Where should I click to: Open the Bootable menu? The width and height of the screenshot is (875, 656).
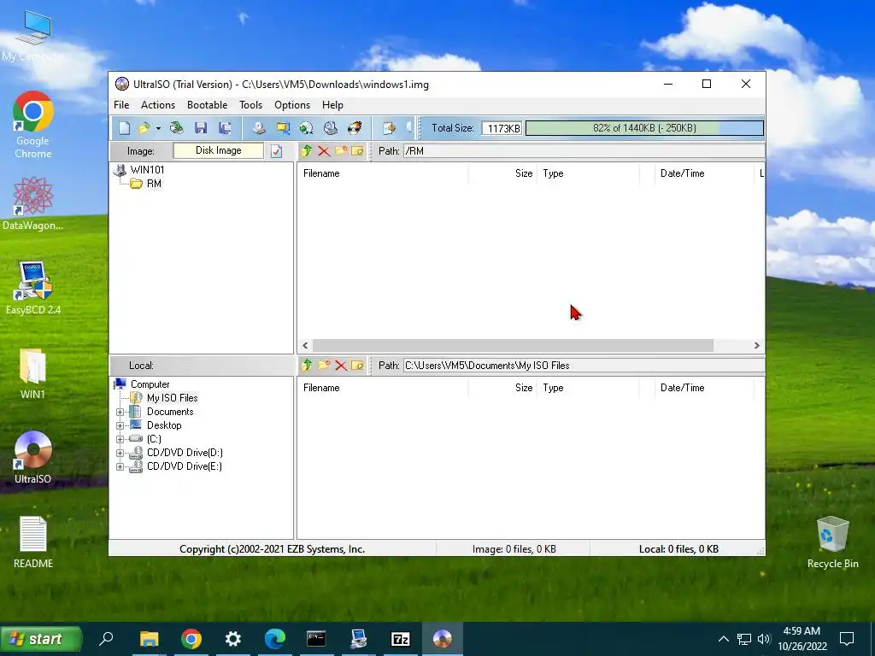pyautogui.click(x=207, y=105)
